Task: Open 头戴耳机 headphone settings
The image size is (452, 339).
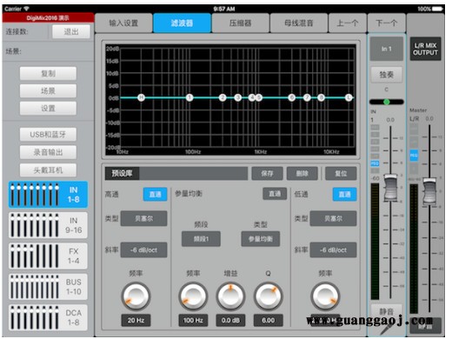Action: pyautogui.click(x=48, y=170)
